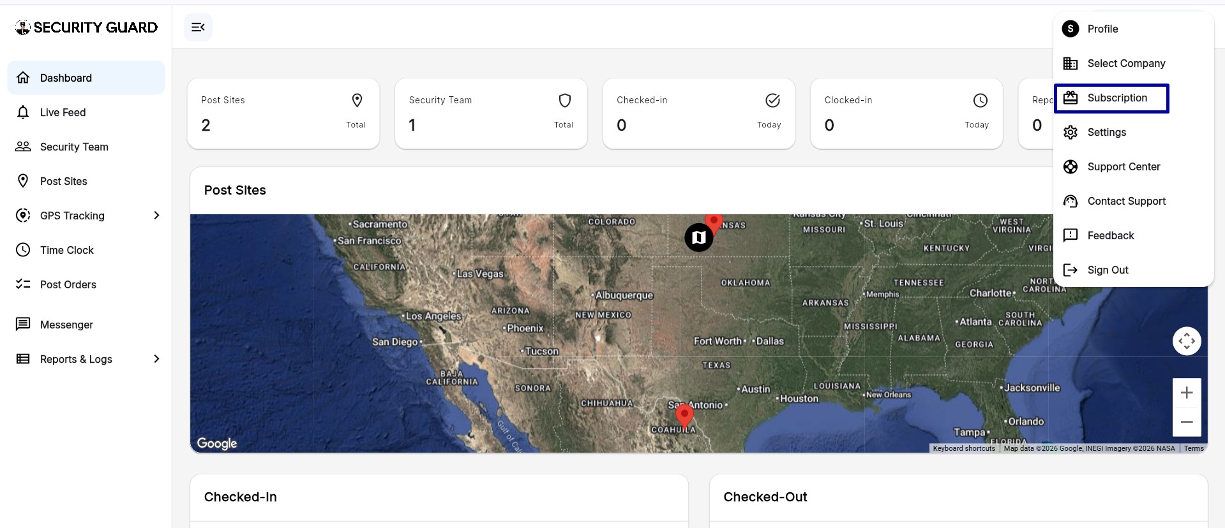Screen dimensions: 1225x528
Task: Click the Checked-In panel heading
Action: coord(241,497)
